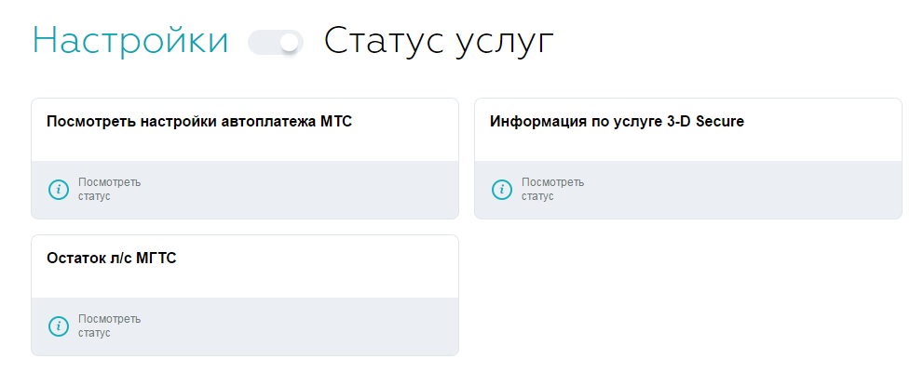Open Посмотреть статус link for МГТС balance
The height and width of the screenshot is (372, 910).
(x=109, y=326)
